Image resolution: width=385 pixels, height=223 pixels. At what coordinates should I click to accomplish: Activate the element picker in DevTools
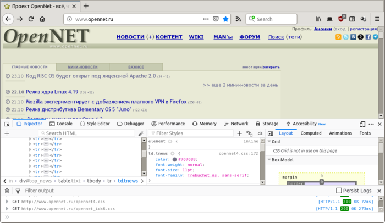[x=7, y=124]
